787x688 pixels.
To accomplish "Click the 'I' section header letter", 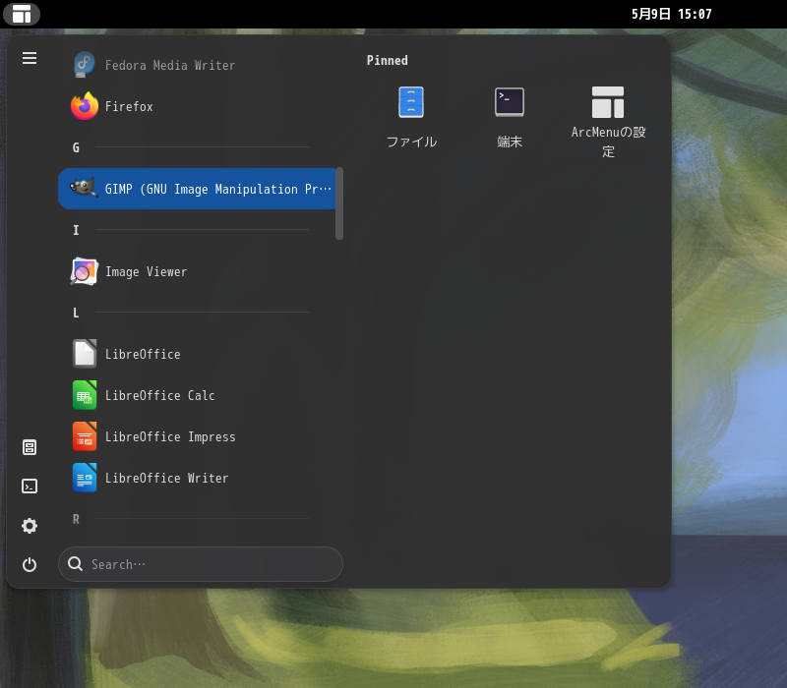I will pyautogui.click(x=76, y=230).
